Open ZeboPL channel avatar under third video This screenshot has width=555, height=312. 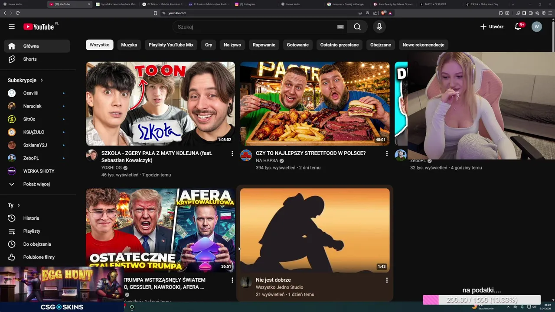[x=400, y=156]
